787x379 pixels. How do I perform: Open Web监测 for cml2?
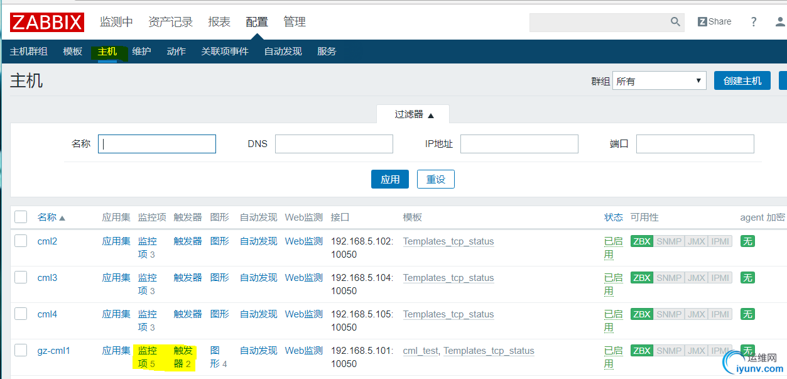[x=304, y=241]
